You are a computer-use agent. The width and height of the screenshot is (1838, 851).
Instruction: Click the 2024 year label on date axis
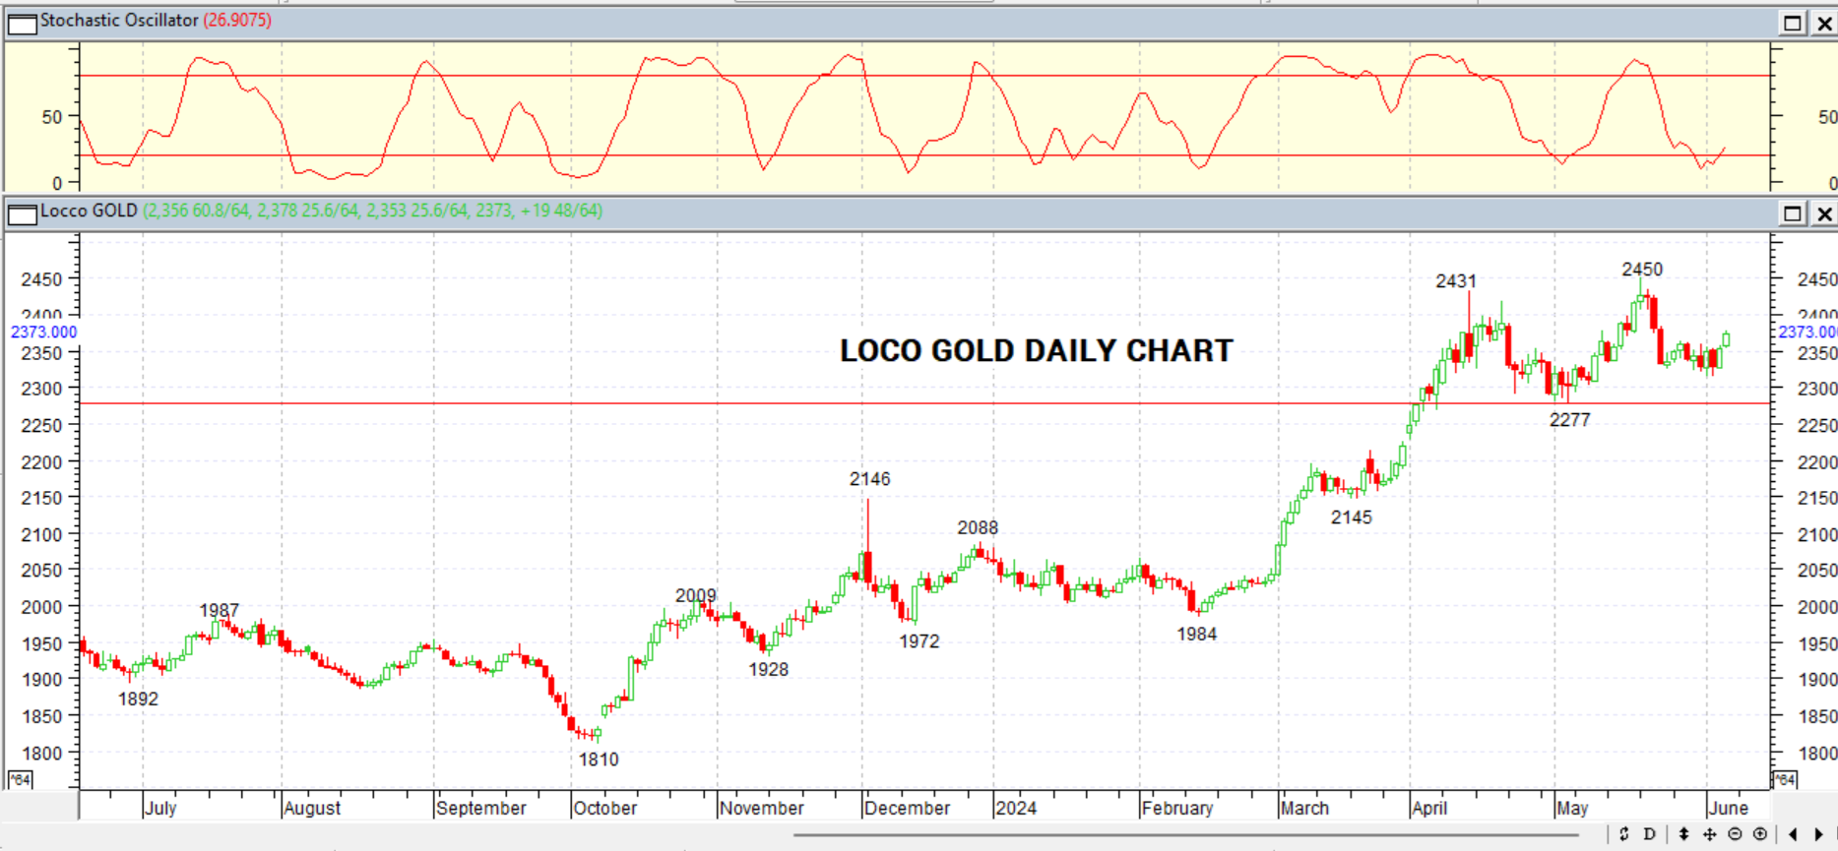(x=1016, y=808)
